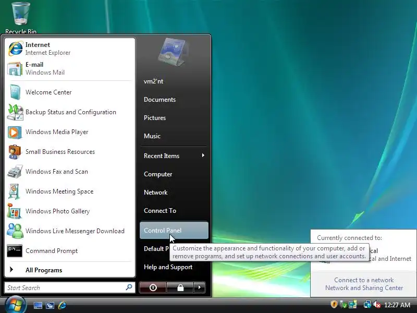Click Connect to a network link
Image resolution: width=417 pixels, height=313 pixels.
364,280
